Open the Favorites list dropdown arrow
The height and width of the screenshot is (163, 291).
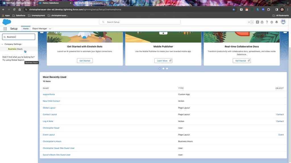pos(252,22)
